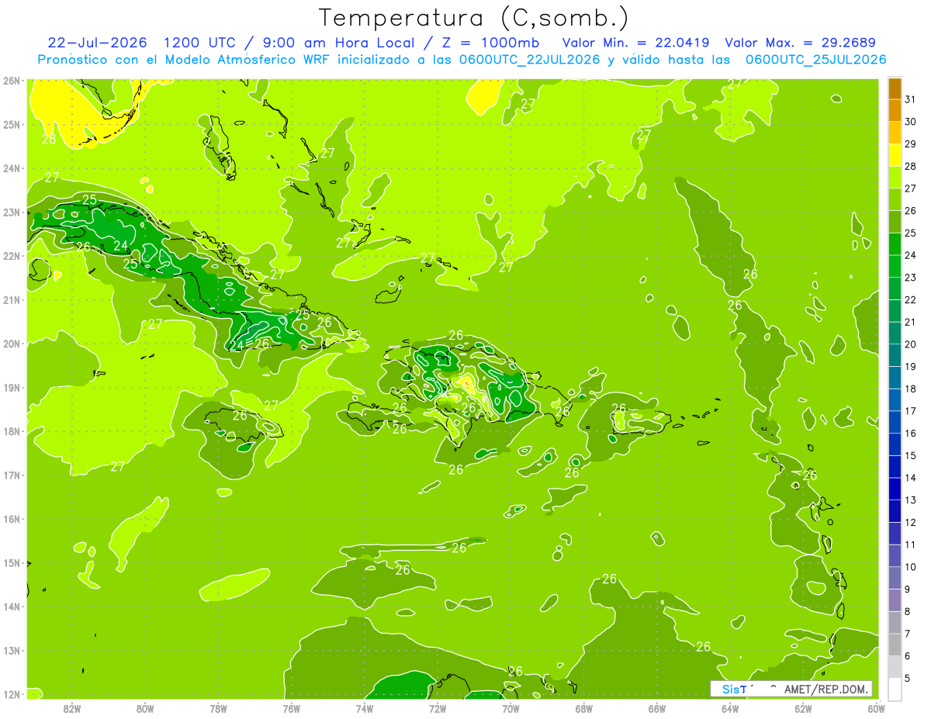Click the dark blue legend swatch between 12 and 13

(895, 511)
